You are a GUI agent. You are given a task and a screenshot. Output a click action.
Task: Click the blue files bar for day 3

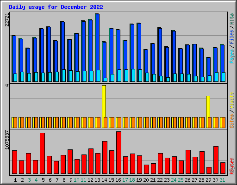click(28, 61)
